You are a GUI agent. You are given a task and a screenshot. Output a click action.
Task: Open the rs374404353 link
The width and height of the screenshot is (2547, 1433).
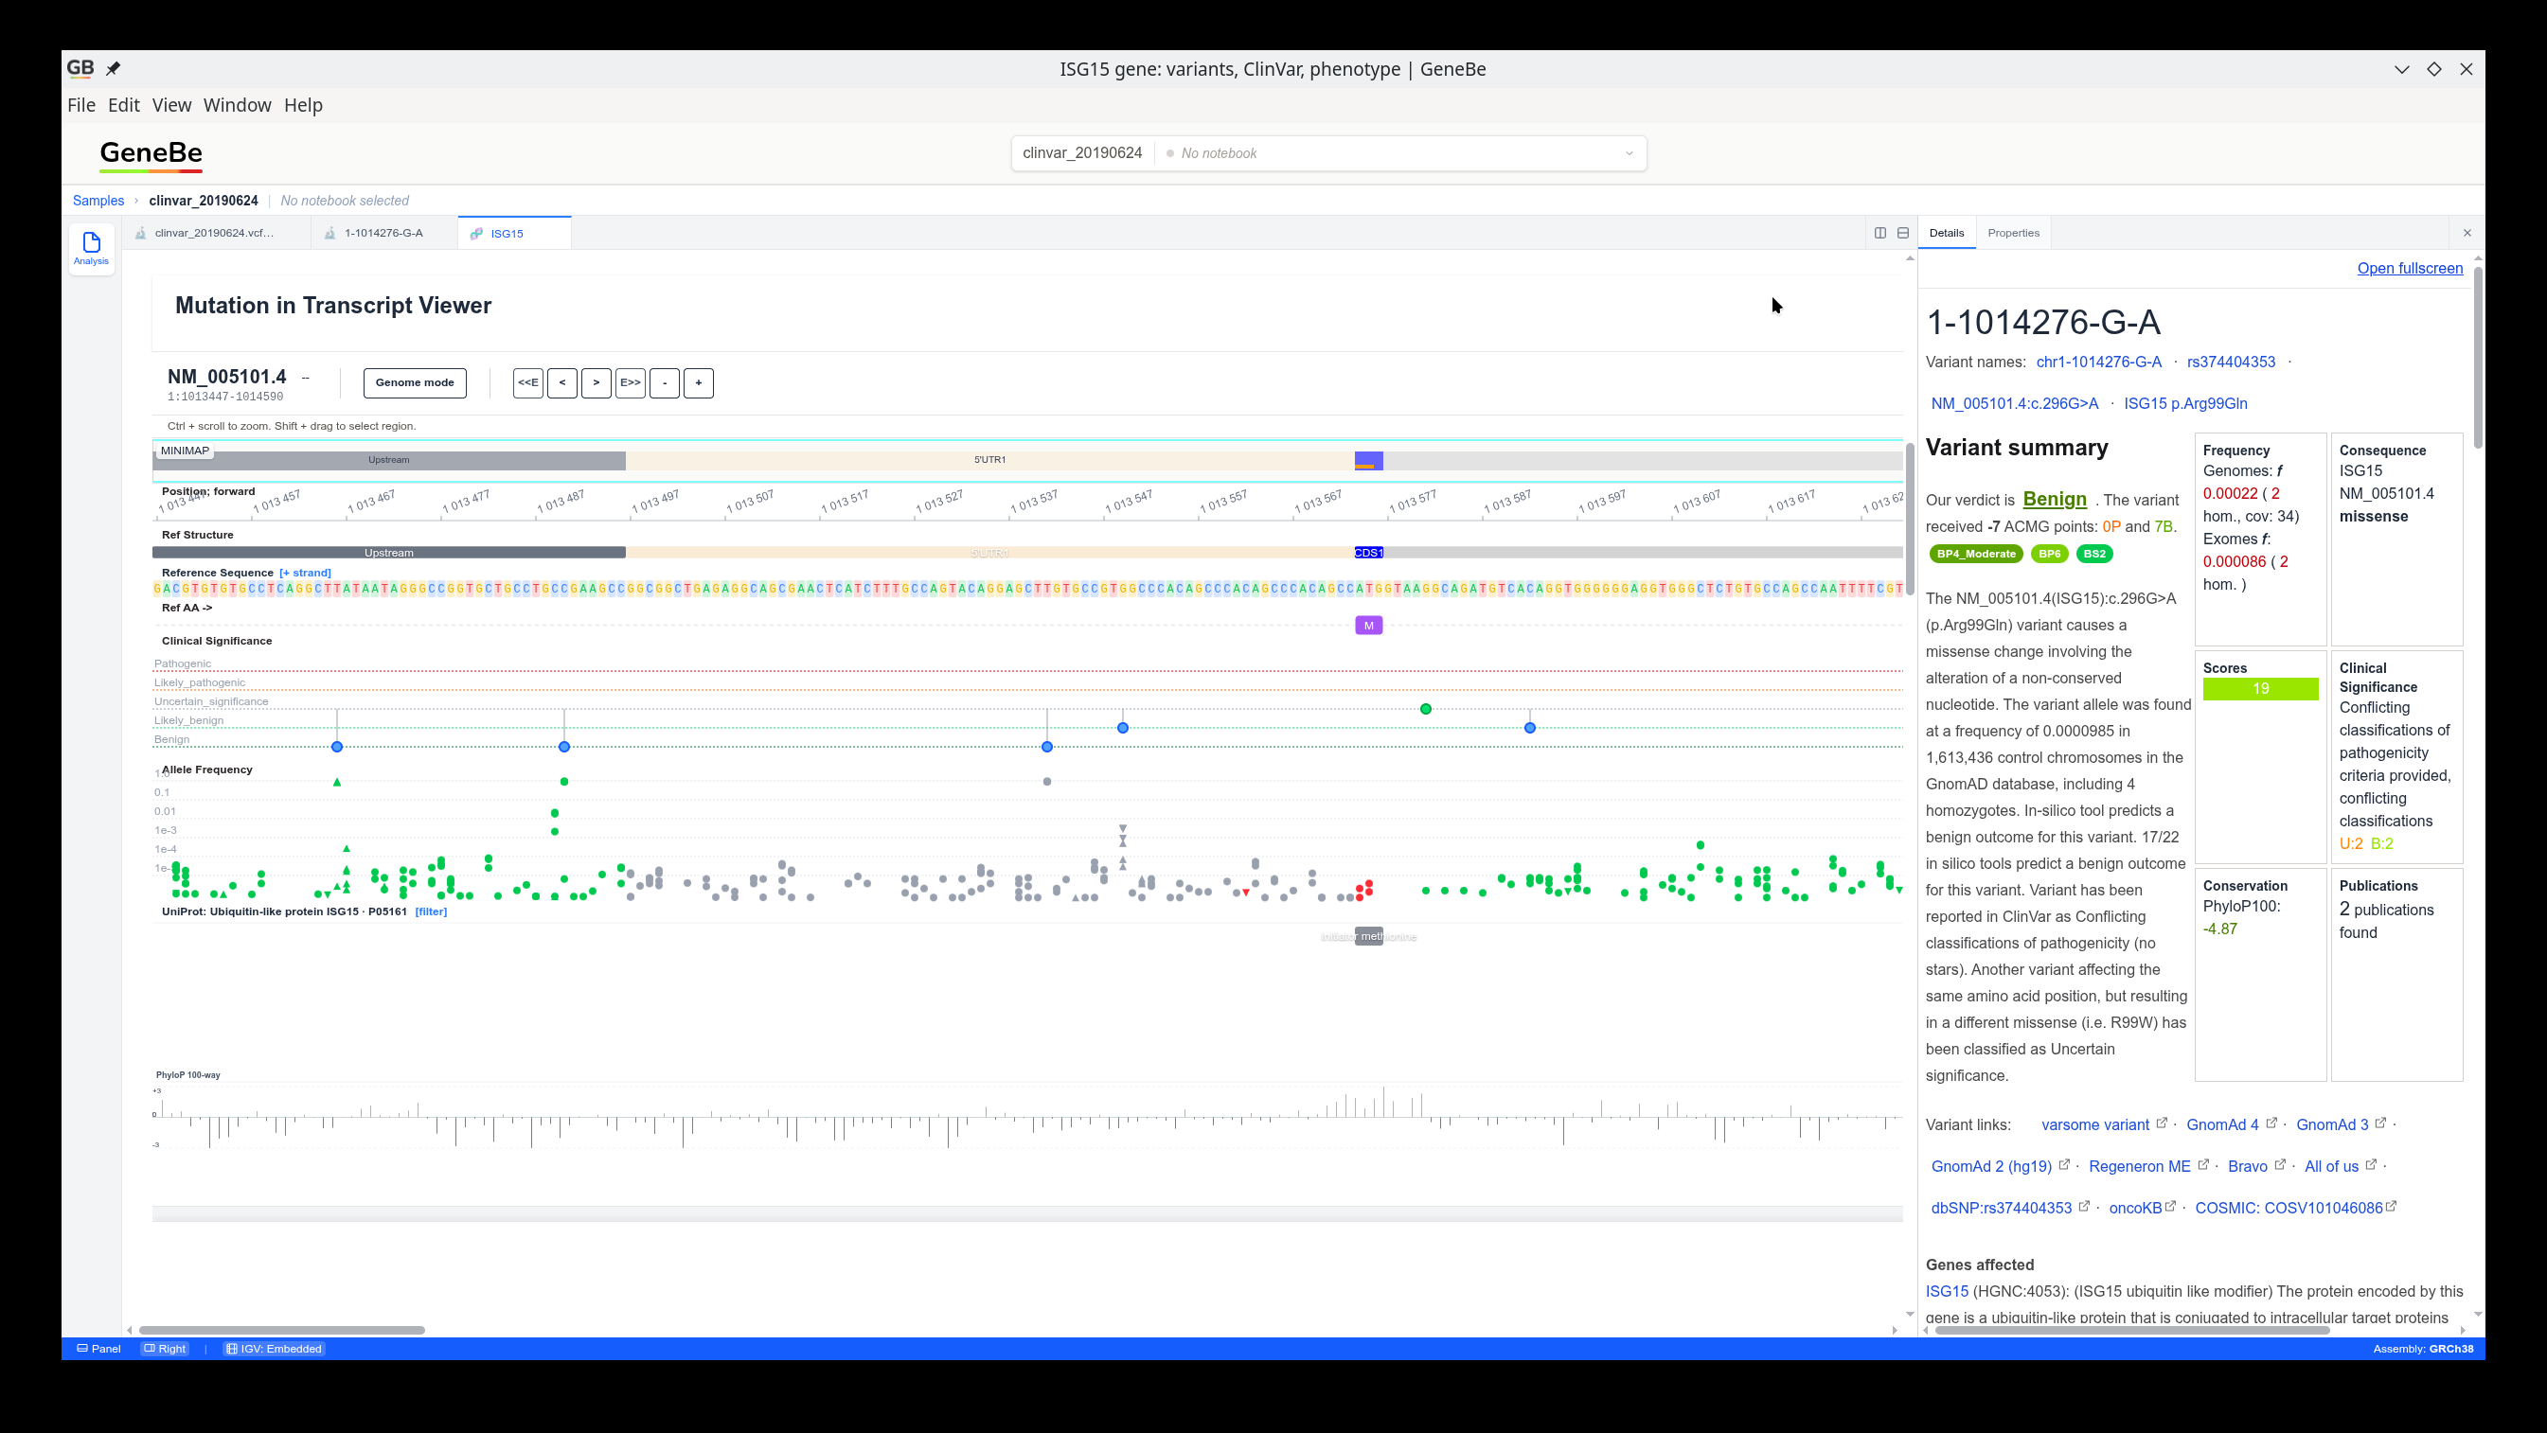pyautogui.click(x=2231, y=362)
